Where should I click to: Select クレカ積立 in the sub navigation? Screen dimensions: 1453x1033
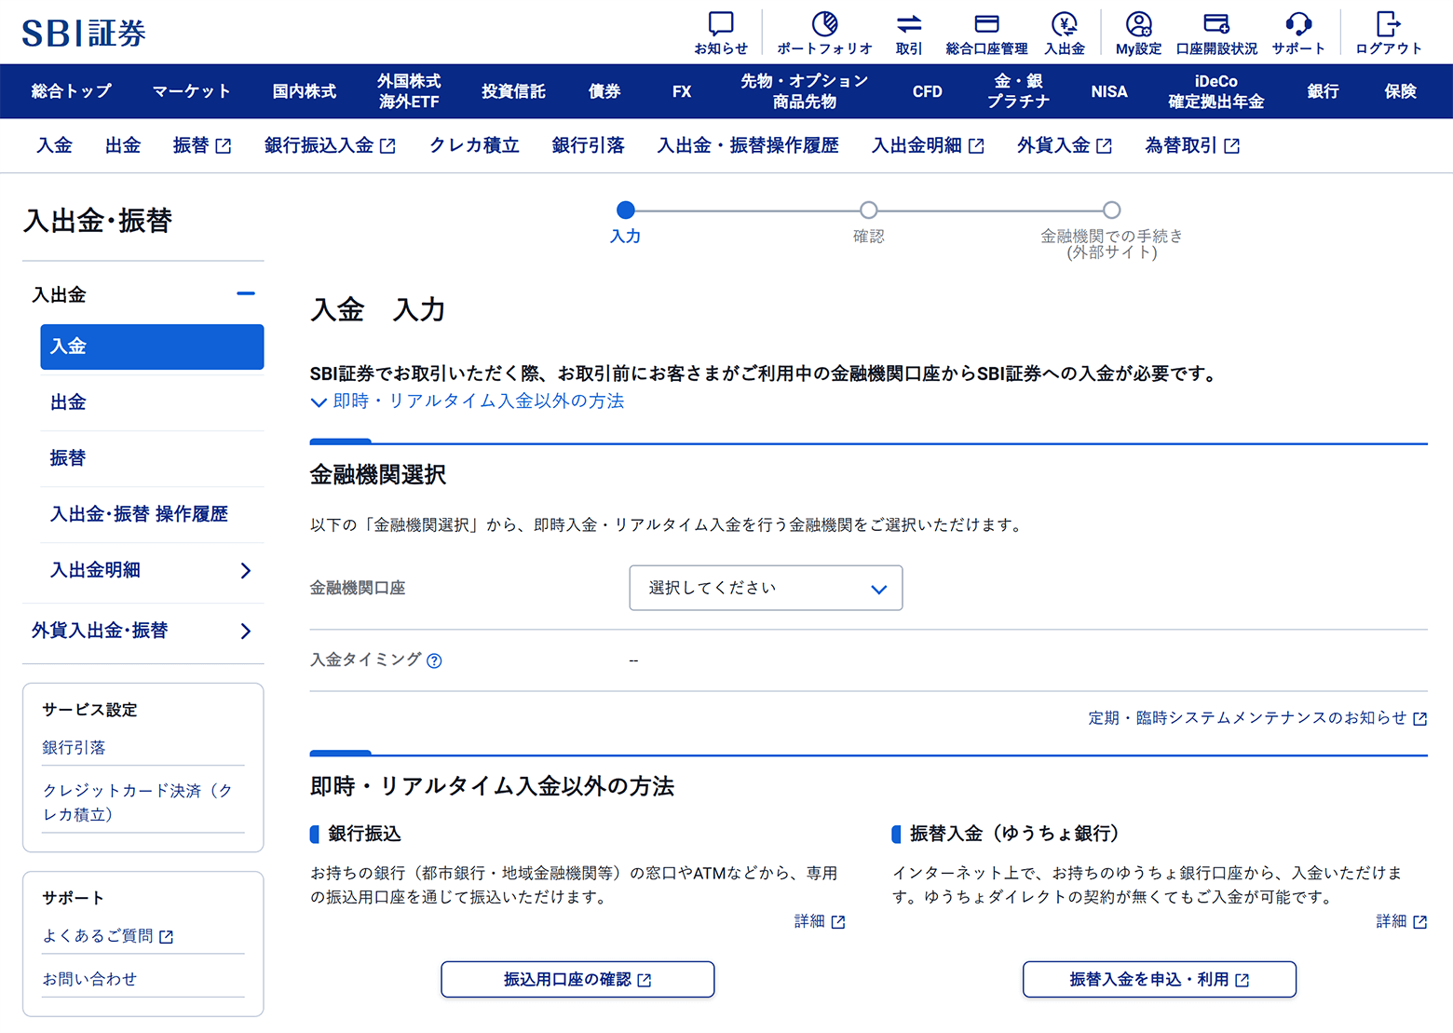474,145
